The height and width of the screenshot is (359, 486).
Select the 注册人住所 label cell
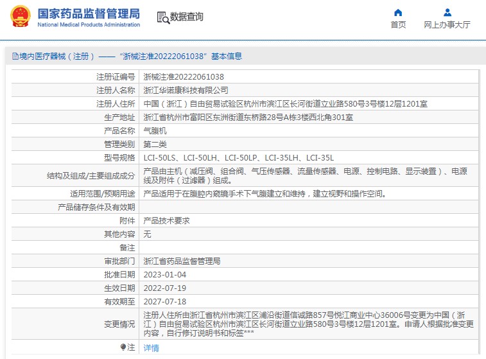click(x=116, y=104)
